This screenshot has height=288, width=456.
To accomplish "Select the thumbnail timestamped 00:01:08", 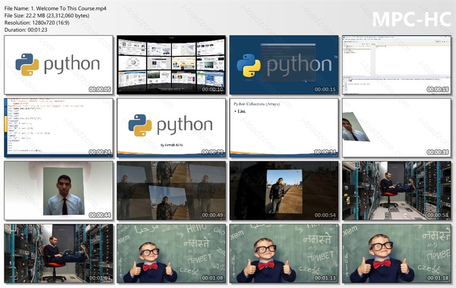I will (x=171, y=254).
